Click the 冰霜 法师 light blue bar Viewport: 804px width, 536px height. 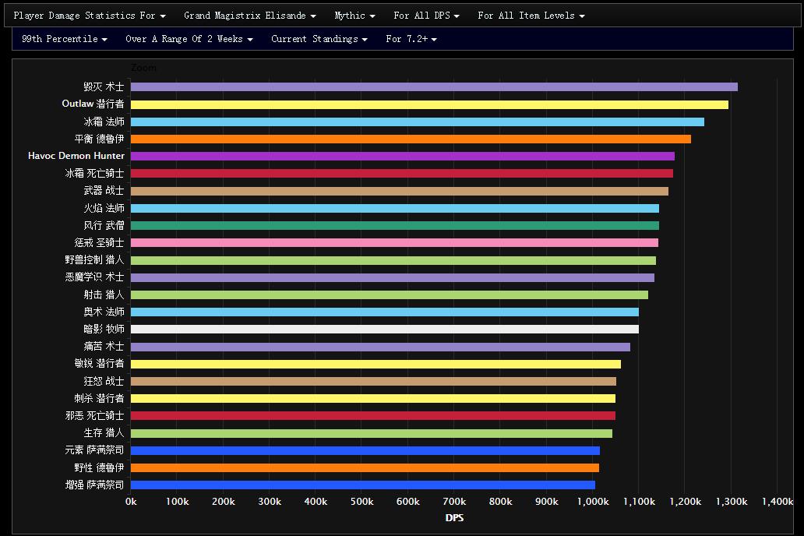click(x=418, y=122)
